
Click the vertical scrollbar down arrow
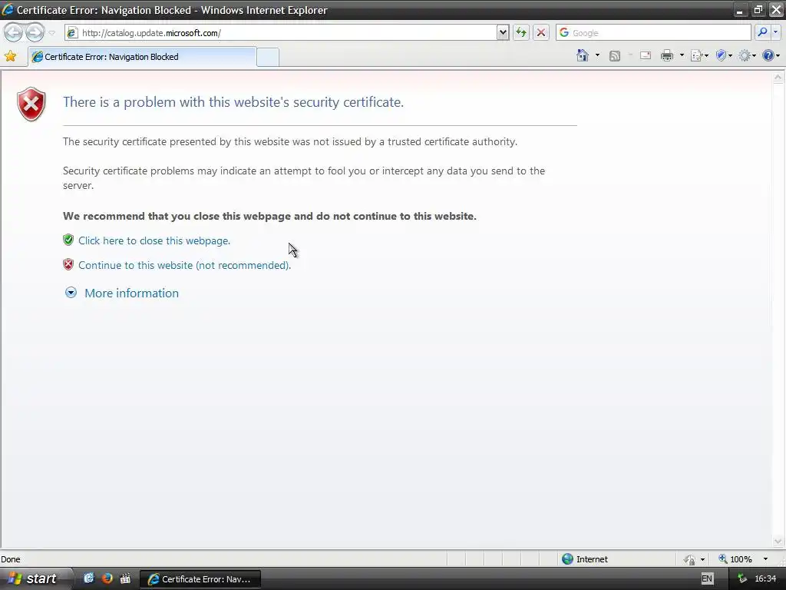tap(778, 542)
